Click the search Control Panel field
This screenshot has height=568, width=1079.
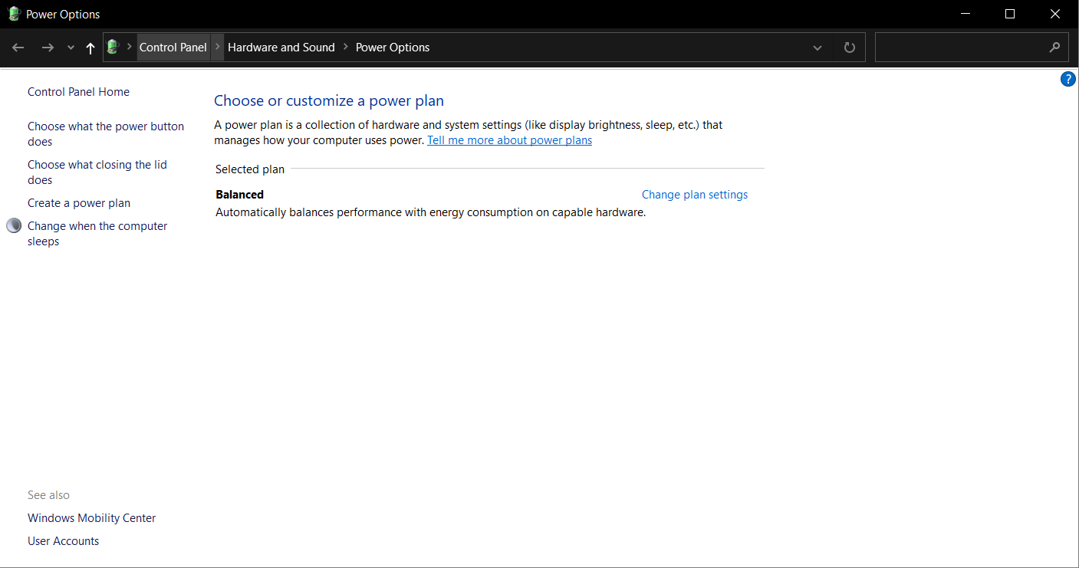tap(971, 47)
